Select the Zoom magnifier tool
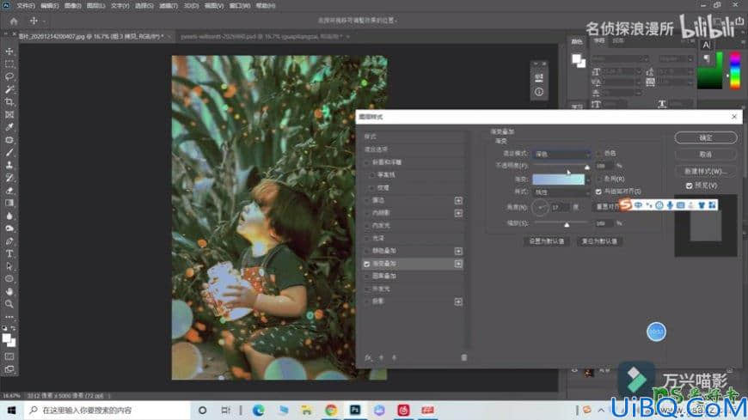 (x=9, y=304)
